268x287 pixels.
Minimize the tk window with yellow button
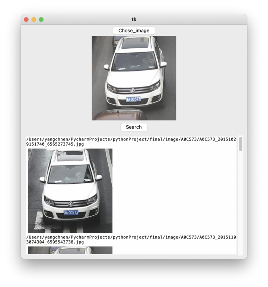[34, 19]
